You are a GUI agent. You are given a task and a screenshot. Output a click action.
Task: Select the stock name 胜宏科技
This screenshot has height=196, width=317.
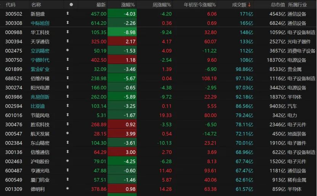click(40, 124)
